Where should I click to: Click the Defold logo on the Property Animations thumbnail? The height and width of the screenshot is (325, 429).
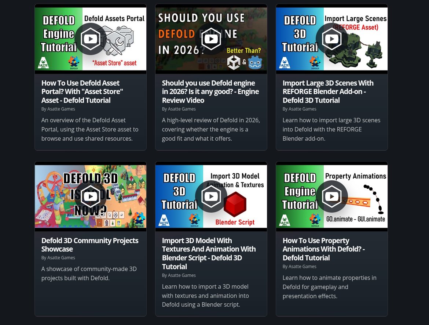315,220
